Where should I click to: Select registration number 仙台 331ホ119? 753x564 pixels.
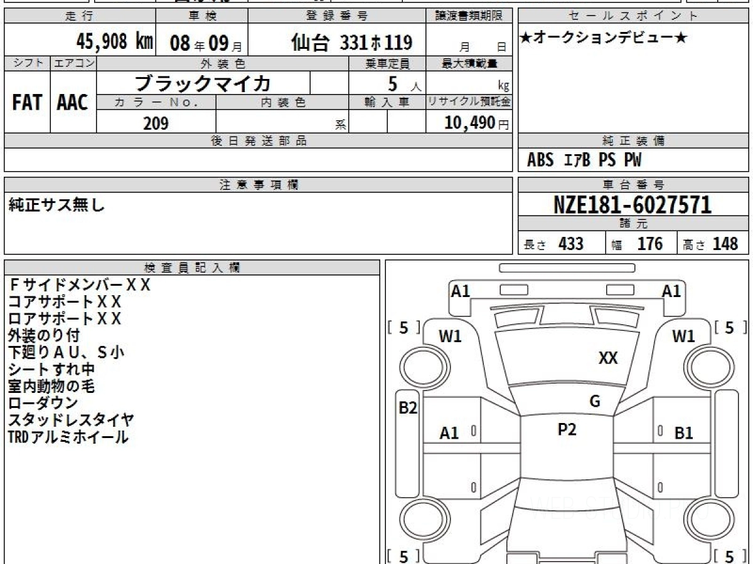pyautogui.click(x=351, y=43)
